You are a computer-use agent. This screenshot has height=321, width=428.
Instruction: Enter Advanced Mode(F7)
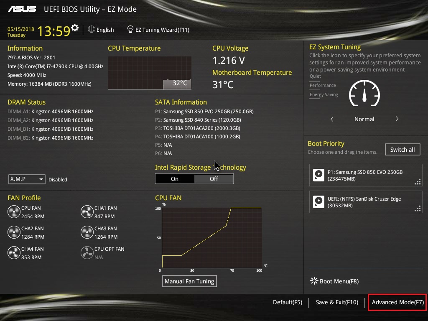click(397, 302)
